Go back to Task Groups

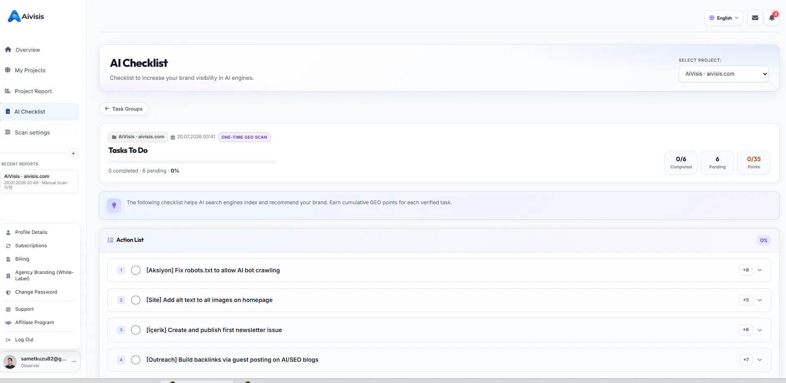[x=124, y=109]
